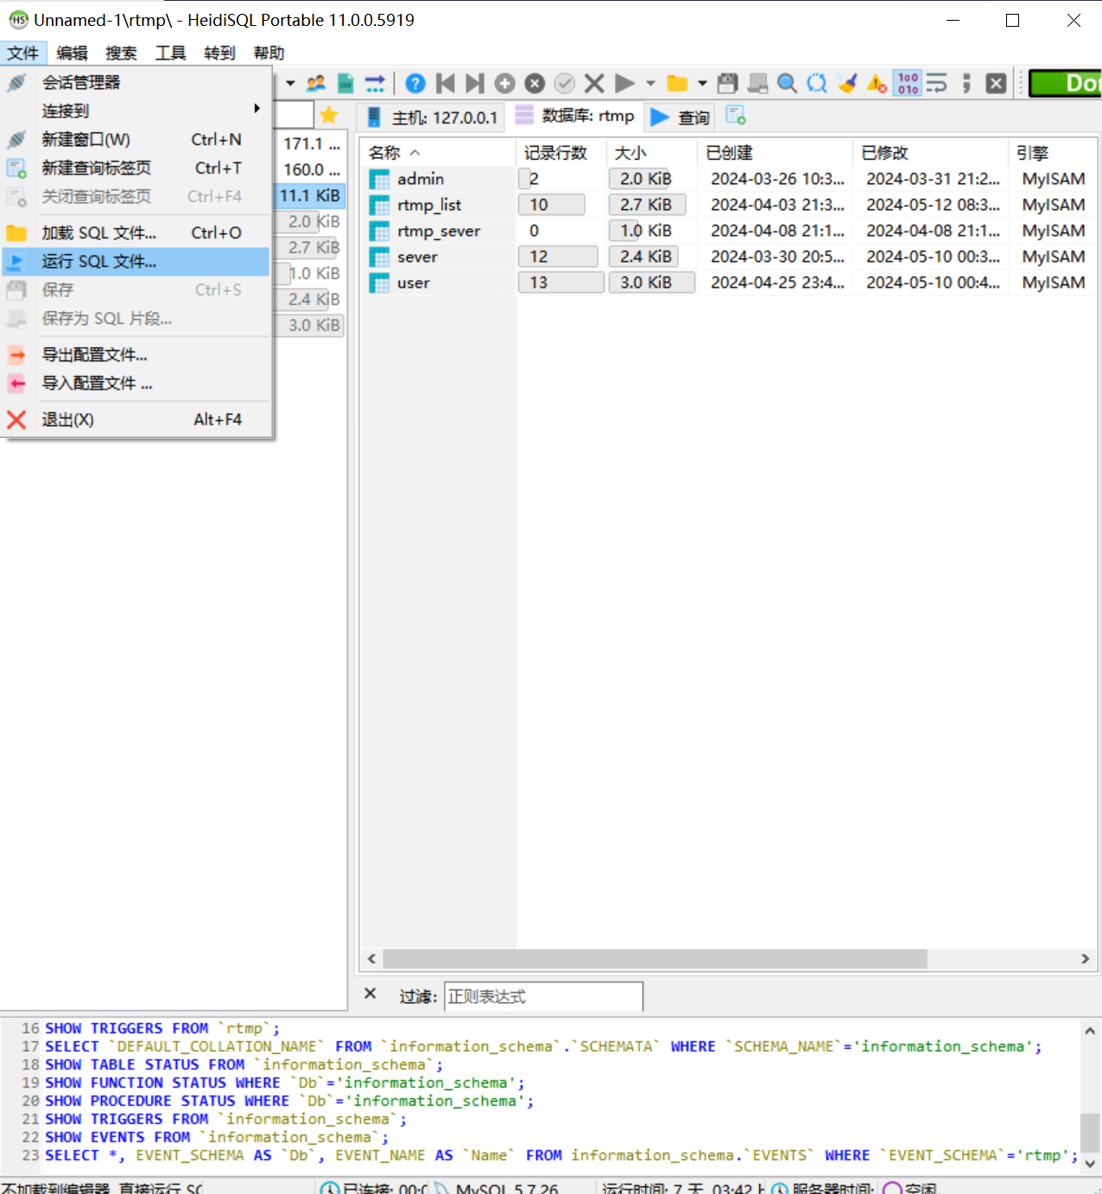The width and height of the screenshot is (1102, 1194).
Task: Sort by the Name (名称) column header
Action: point(438,153)
